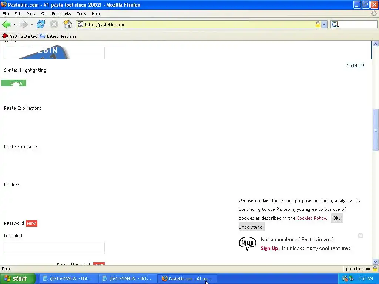Click the security alert shield tray icon

coord(345,278)
